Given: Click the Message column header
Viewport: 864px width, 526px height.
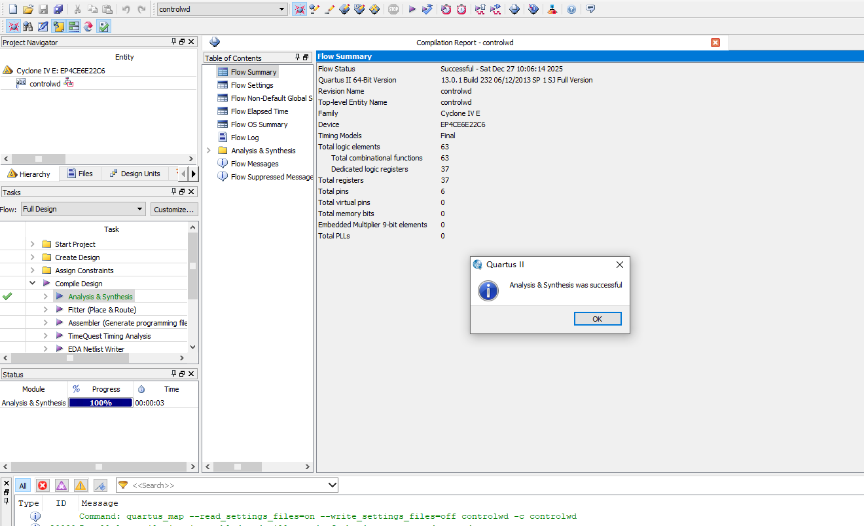Looking at the screenshot, I should (x=99, y=503).
